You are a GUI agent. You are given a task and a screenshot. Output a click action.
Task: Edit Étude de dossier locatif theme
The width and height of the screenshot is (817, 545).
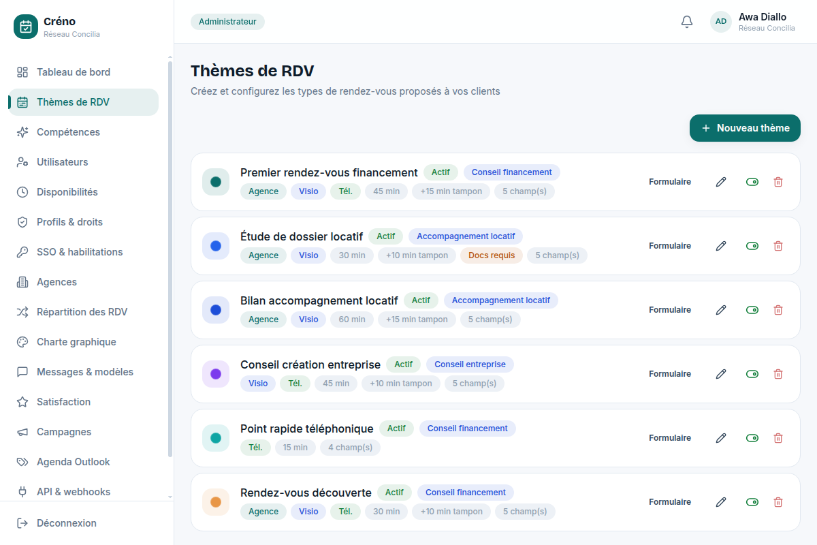tap(721, 246)
